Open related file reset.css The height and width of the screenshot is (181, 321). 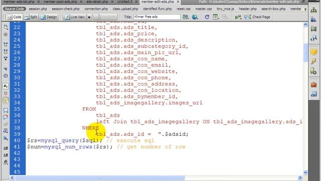coord(184,9)
